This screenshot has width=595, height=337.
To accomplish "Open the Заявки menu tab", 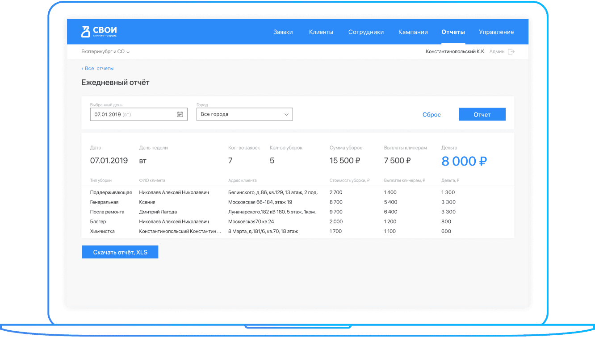I will pos(283,32).
